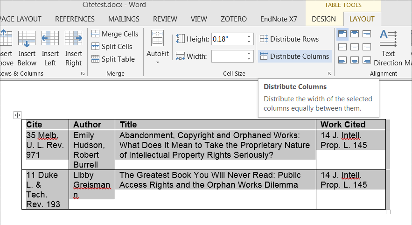Click the table move handle icon
412x225 pixels.
click(17, 115)
